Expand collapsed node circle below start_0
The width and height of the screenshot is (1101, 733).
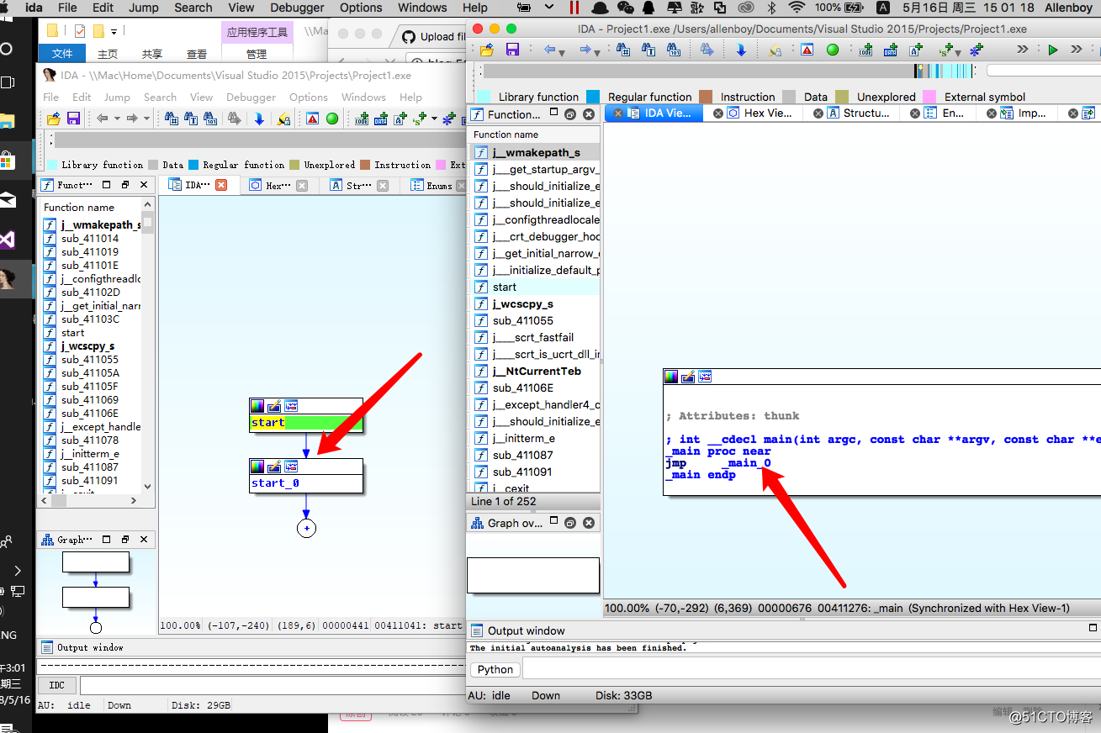click(x=306, y=529)
